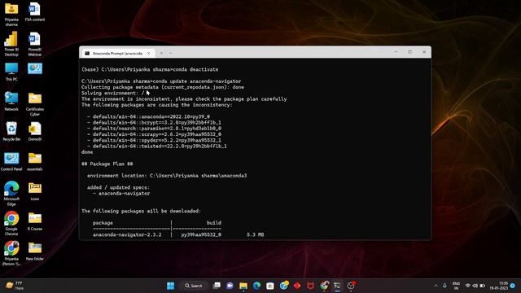Open Task View on the taskbar

pyautogui.click(x=217, y=286)
